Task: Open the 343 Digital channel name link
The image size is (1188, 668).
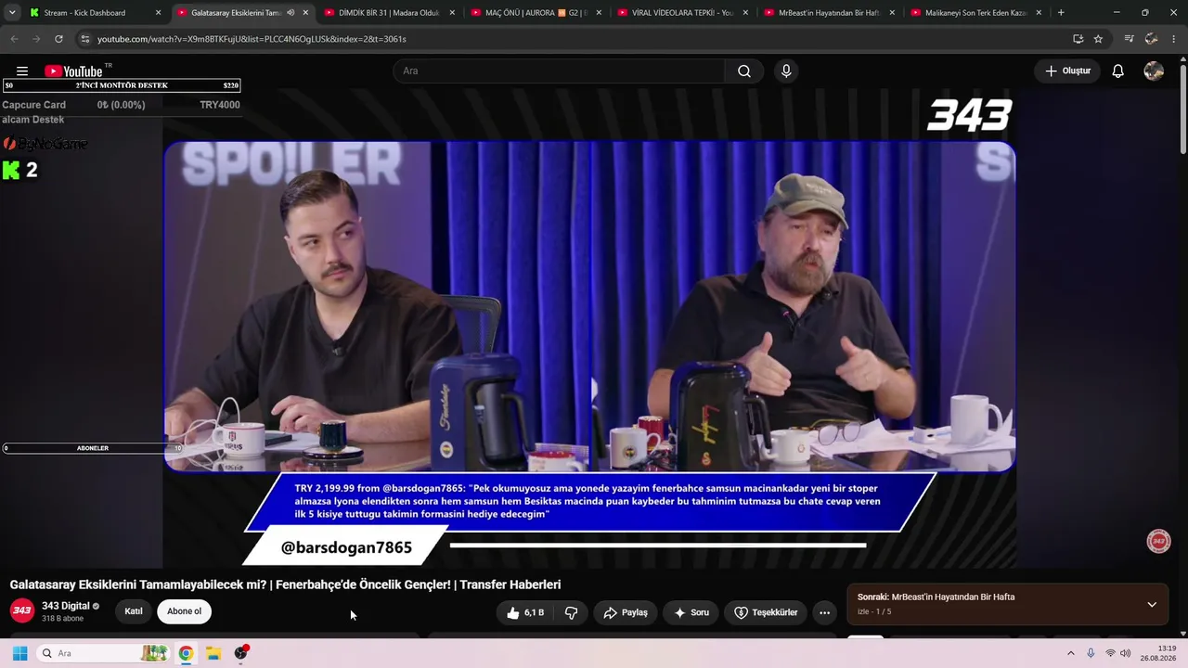Action: pos(65,606)
